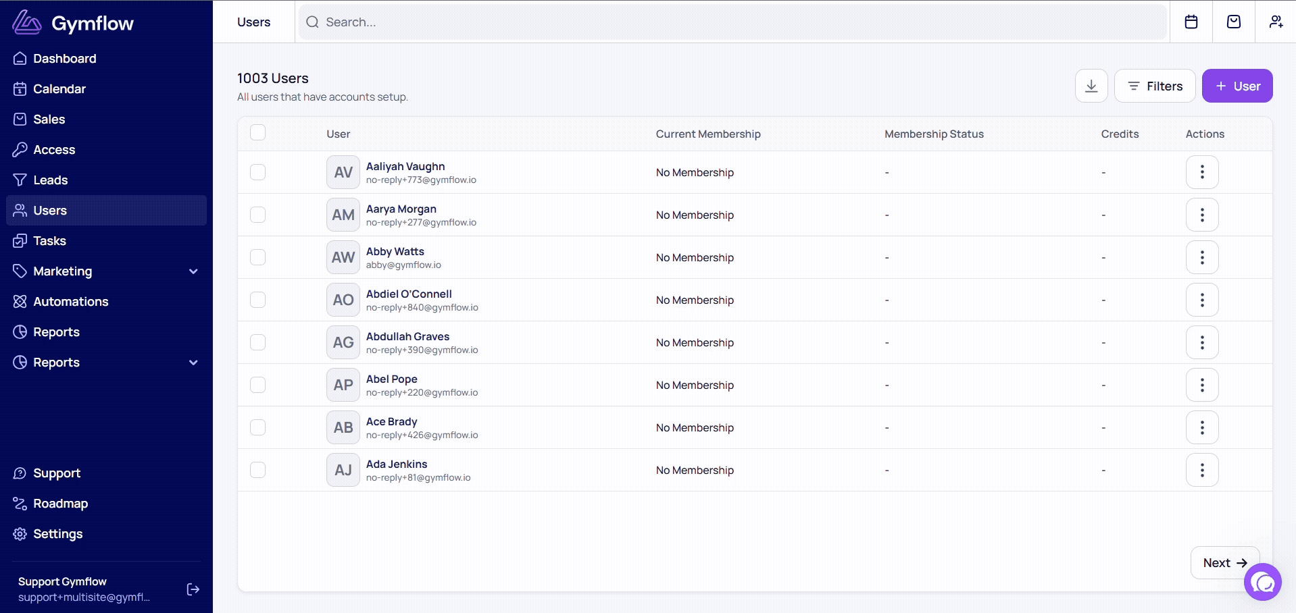The width and height of the screenshot is (1296, 613).
Task: Click the AJ avatar for Ada Jenkins
Action: pyautogui.click(x=343, y=470)
